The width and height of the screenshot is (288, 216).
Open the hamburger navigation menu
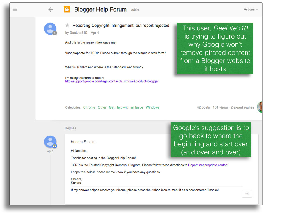click(x=15, y=9)
